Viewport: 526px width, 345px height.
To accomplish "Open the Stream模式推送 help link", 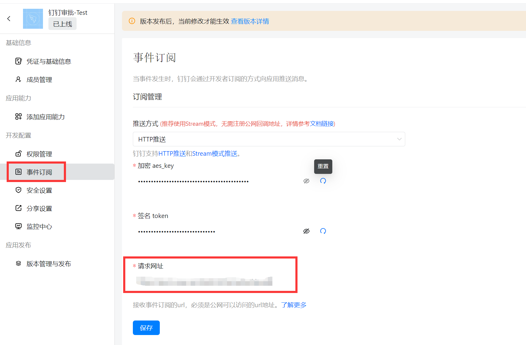I will point(215,154).
